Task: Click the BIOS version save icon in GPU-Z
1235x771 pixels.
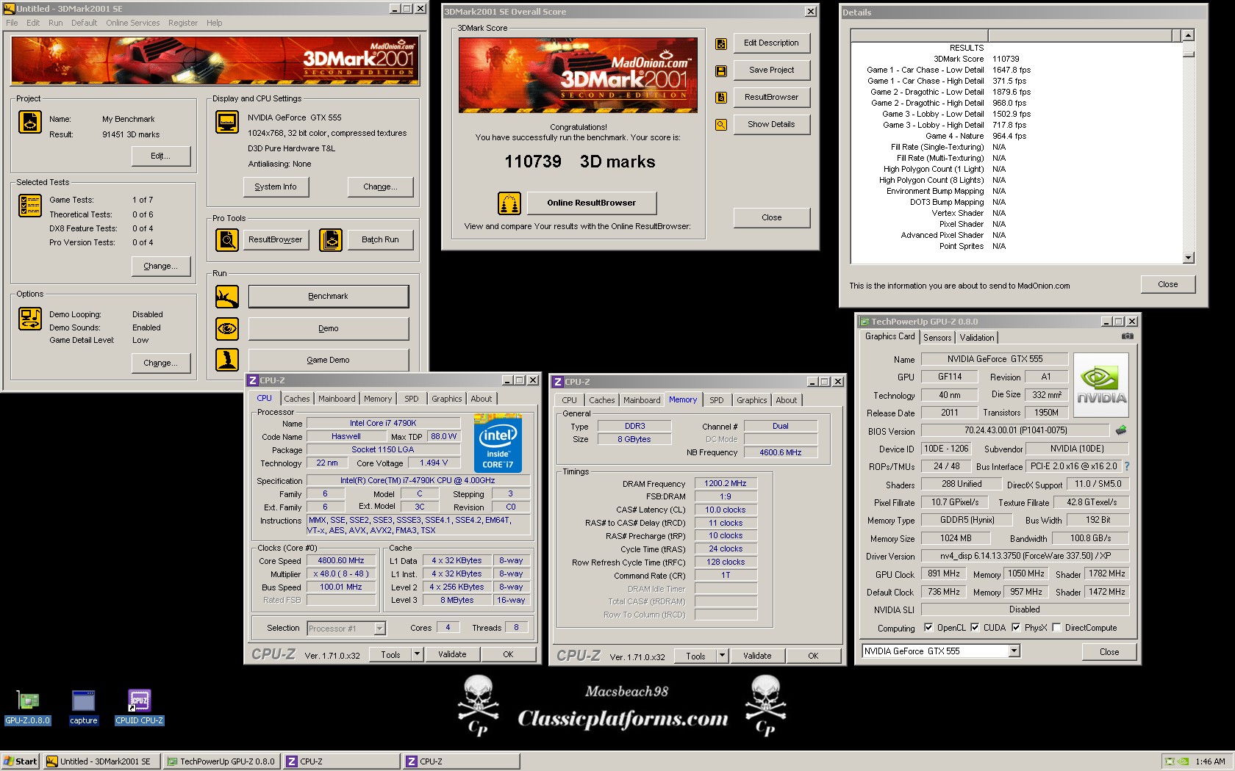Action: click(1121, 430)
